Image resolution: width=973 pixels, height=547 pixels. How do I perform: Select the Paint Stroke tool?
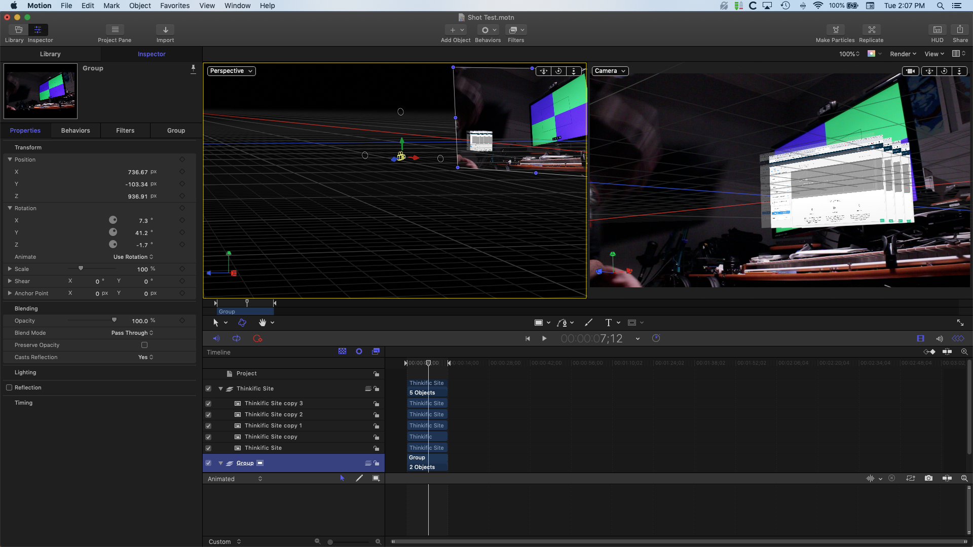[x=588, y=323]
